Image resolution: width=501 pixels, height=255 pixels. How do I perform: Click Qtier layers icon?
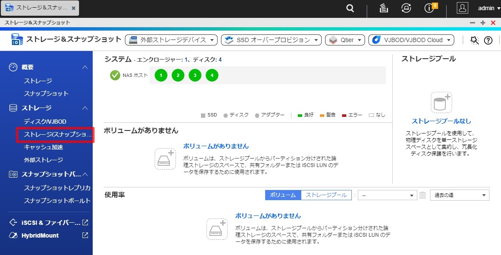[x=333, y=40]
